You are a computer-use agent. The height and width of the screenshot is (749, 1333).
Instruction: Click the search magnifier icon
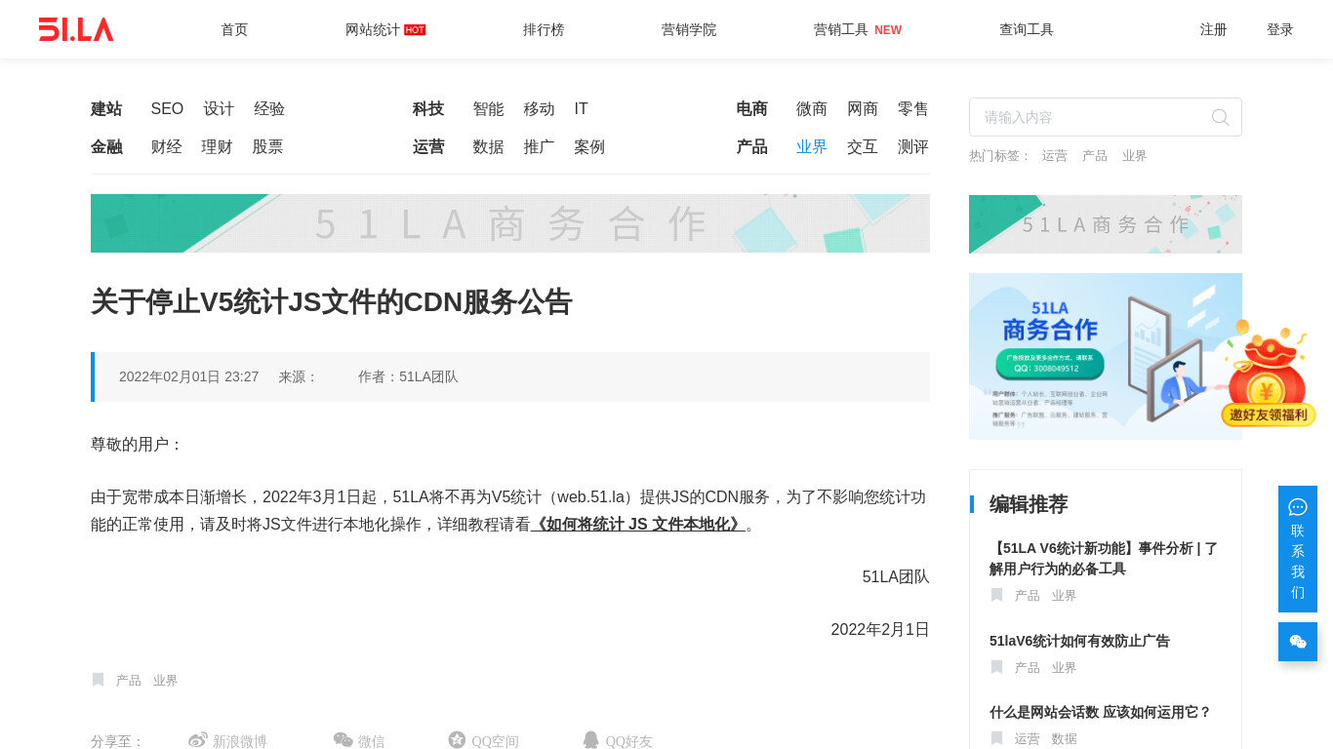tap(1220, 117)
